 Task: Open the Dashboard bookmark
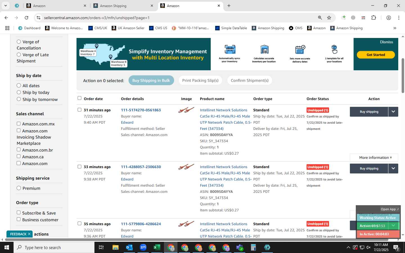(x=29, y=28)
